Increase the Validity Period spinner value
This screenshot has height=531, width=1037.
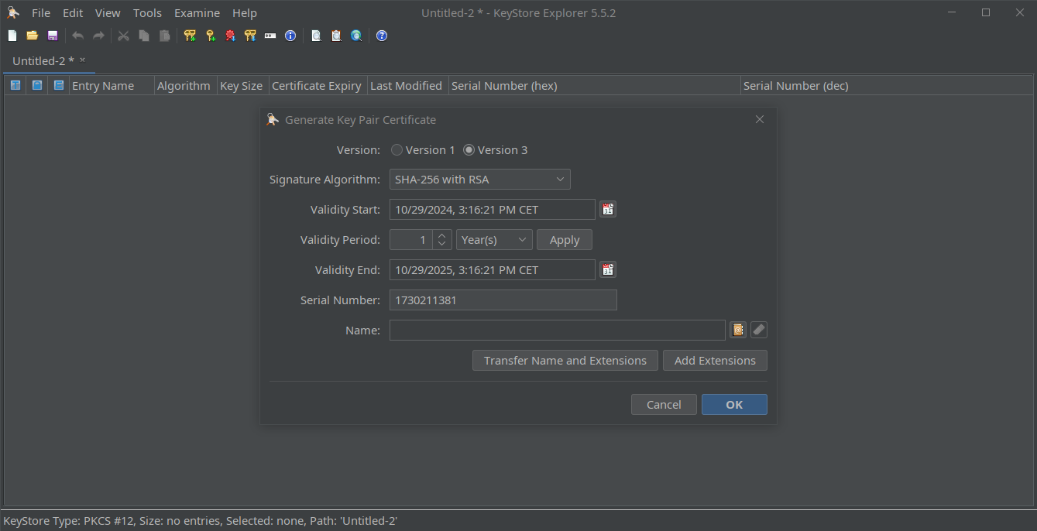click(441, 235)
